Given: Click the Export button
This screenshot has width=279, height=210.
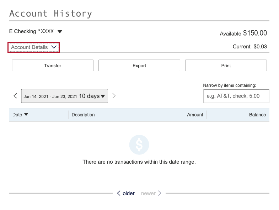Looking at the screenshot, I should pyautogui.click(x=139, y=65).
